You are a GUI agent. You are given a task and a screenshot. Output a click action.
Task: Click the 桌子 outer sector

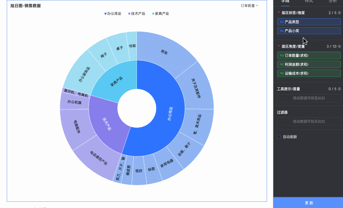coord(120,48)
